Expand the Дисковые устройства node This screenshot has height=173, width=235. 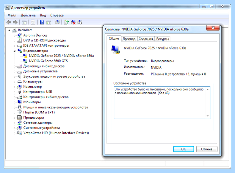click(14, 72)
